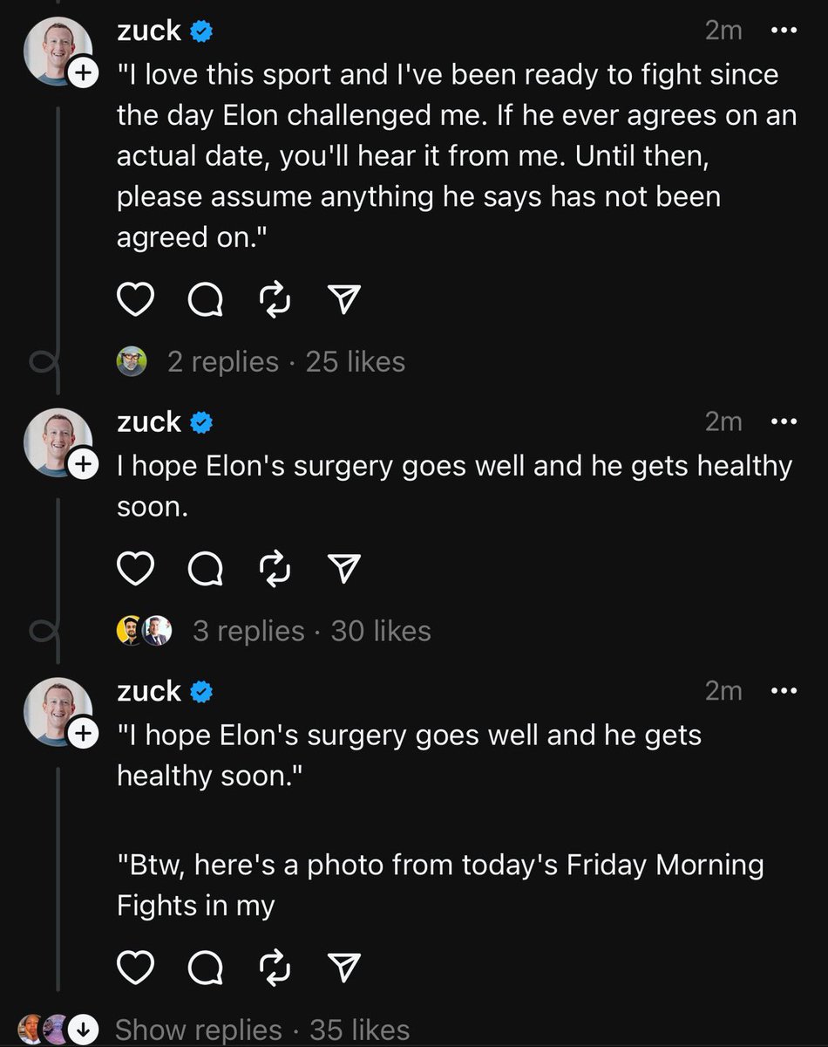
Task: Open three-dot menu on the third post
Action: [784, 691]
